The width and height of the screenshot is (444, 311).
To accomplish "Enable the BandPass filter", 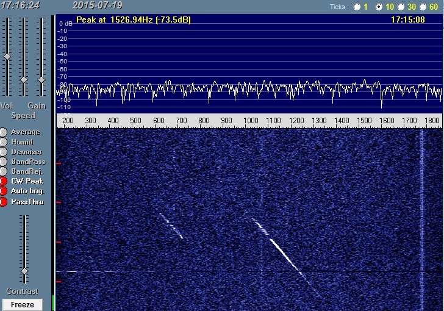I will (x=4, y=161).
